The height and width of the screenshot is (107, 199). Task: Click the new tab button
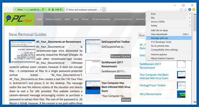coord(104,10)
